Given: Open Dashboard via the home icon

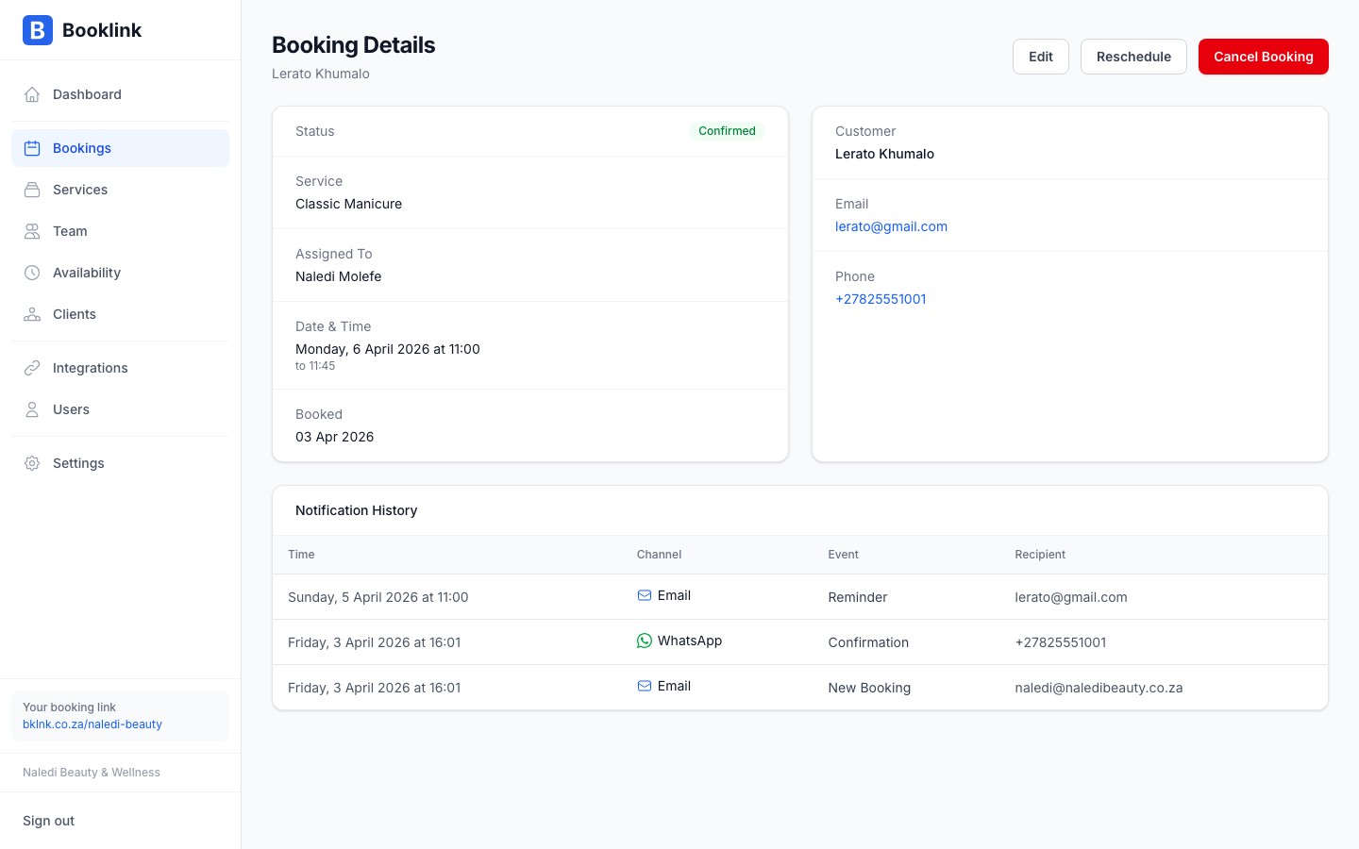Looking at the screenshot, I should pos(32,94).
